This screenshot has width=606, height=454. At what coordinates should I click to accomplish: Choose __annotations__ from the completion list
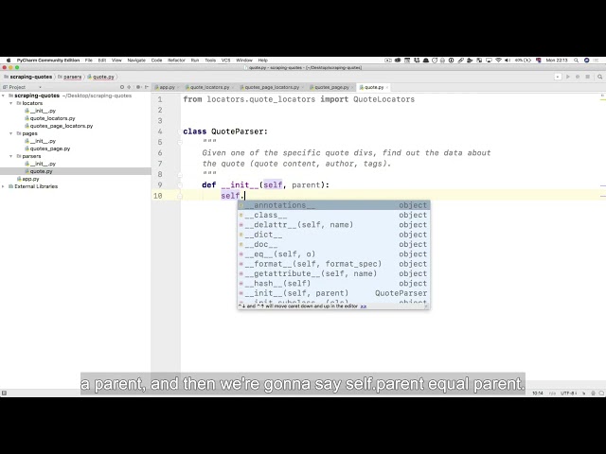pos(333,205)
